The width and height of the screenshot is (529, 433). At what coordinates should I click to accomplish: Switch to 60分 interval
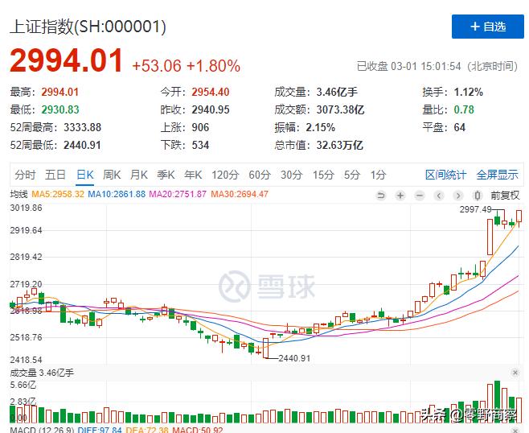260,175
